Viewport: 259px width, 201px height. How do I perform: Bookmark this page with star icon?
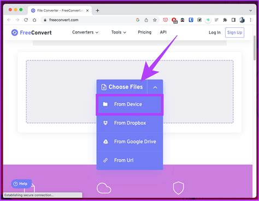click(155, 20)
